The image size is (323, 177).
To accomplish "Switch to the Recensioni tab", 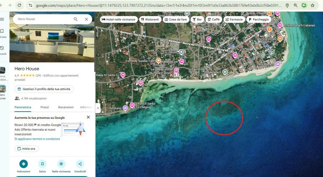I will [x=66, y=107].
